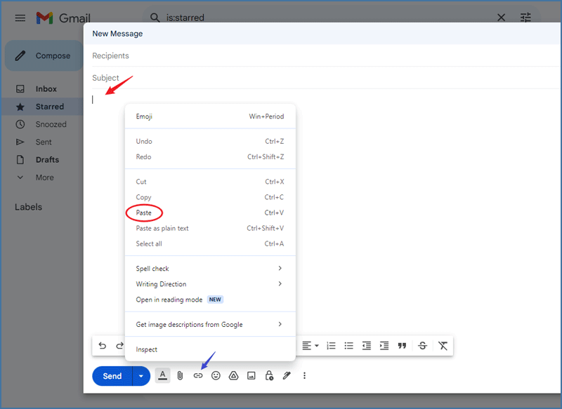Choose Cut from the context menu

pos(210,182)
